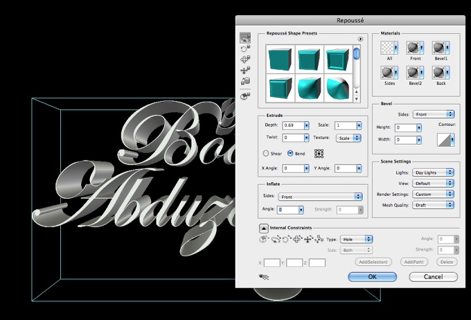Open the Mesh Quality dropdown
Viewport: 471px width, 320px height.
[x=434, y=205]
